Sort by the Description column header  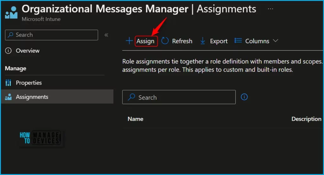click(306, 119)
